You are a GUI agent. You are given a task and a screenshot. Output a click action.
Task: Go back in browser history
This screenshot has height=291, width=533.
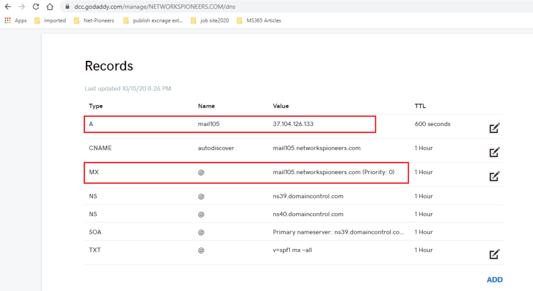(8, 6)
